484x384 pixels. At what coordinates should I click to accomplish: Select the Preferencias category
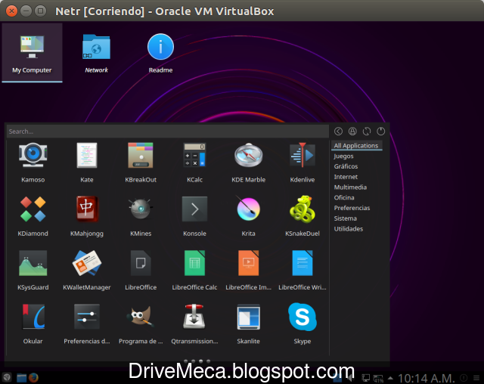coord(352,208)
